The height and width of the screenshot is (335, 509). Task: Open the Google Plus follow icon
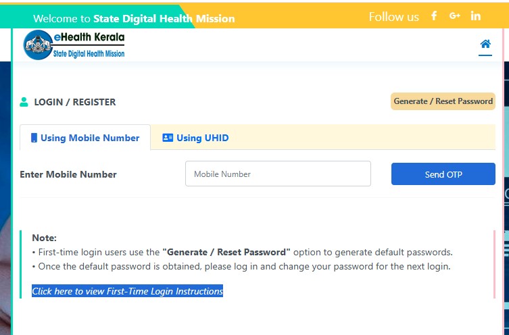455,16
